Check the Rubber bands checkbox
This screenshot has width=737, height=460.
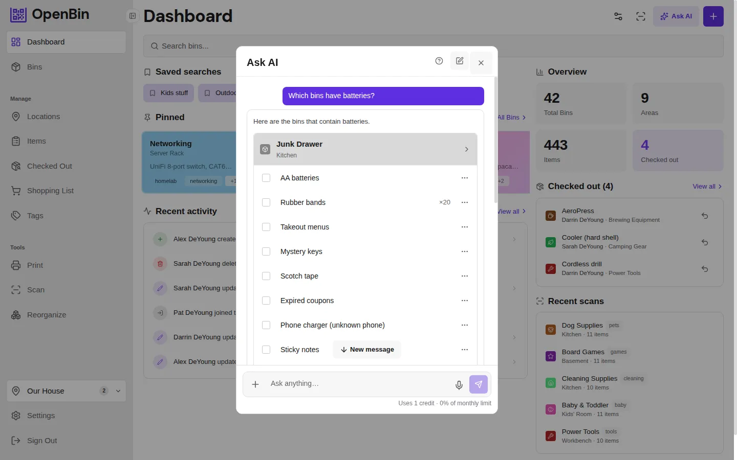tap(266, 202)
